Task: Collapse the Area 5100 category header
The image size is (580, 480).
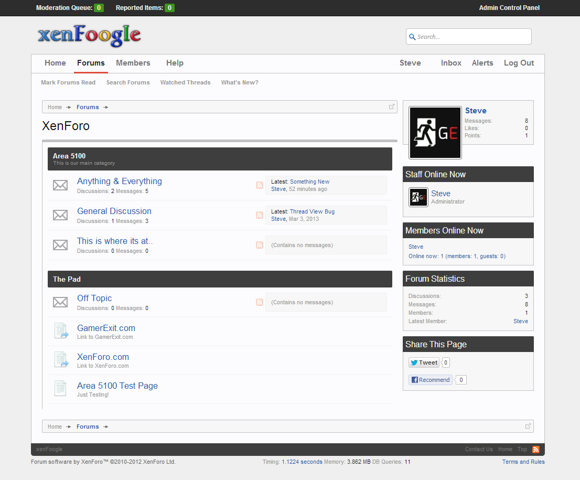Action: click(220, 158)
